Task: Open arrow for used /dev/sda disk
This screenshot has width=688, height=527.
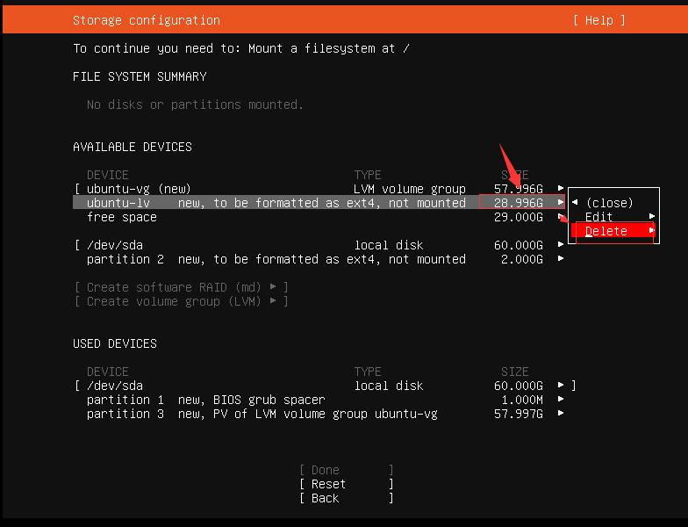Action: click(x=561, y=386)
